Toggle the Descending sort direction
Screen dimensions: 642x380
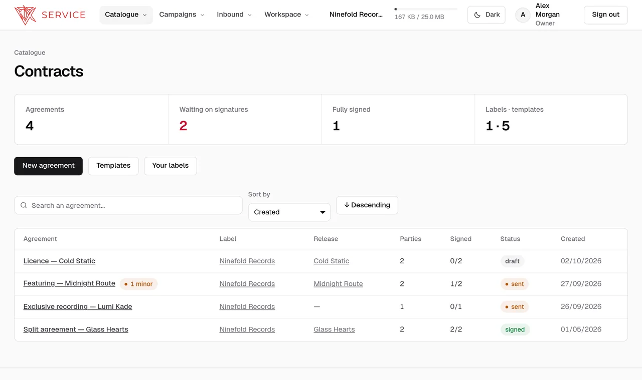[367, 205]
